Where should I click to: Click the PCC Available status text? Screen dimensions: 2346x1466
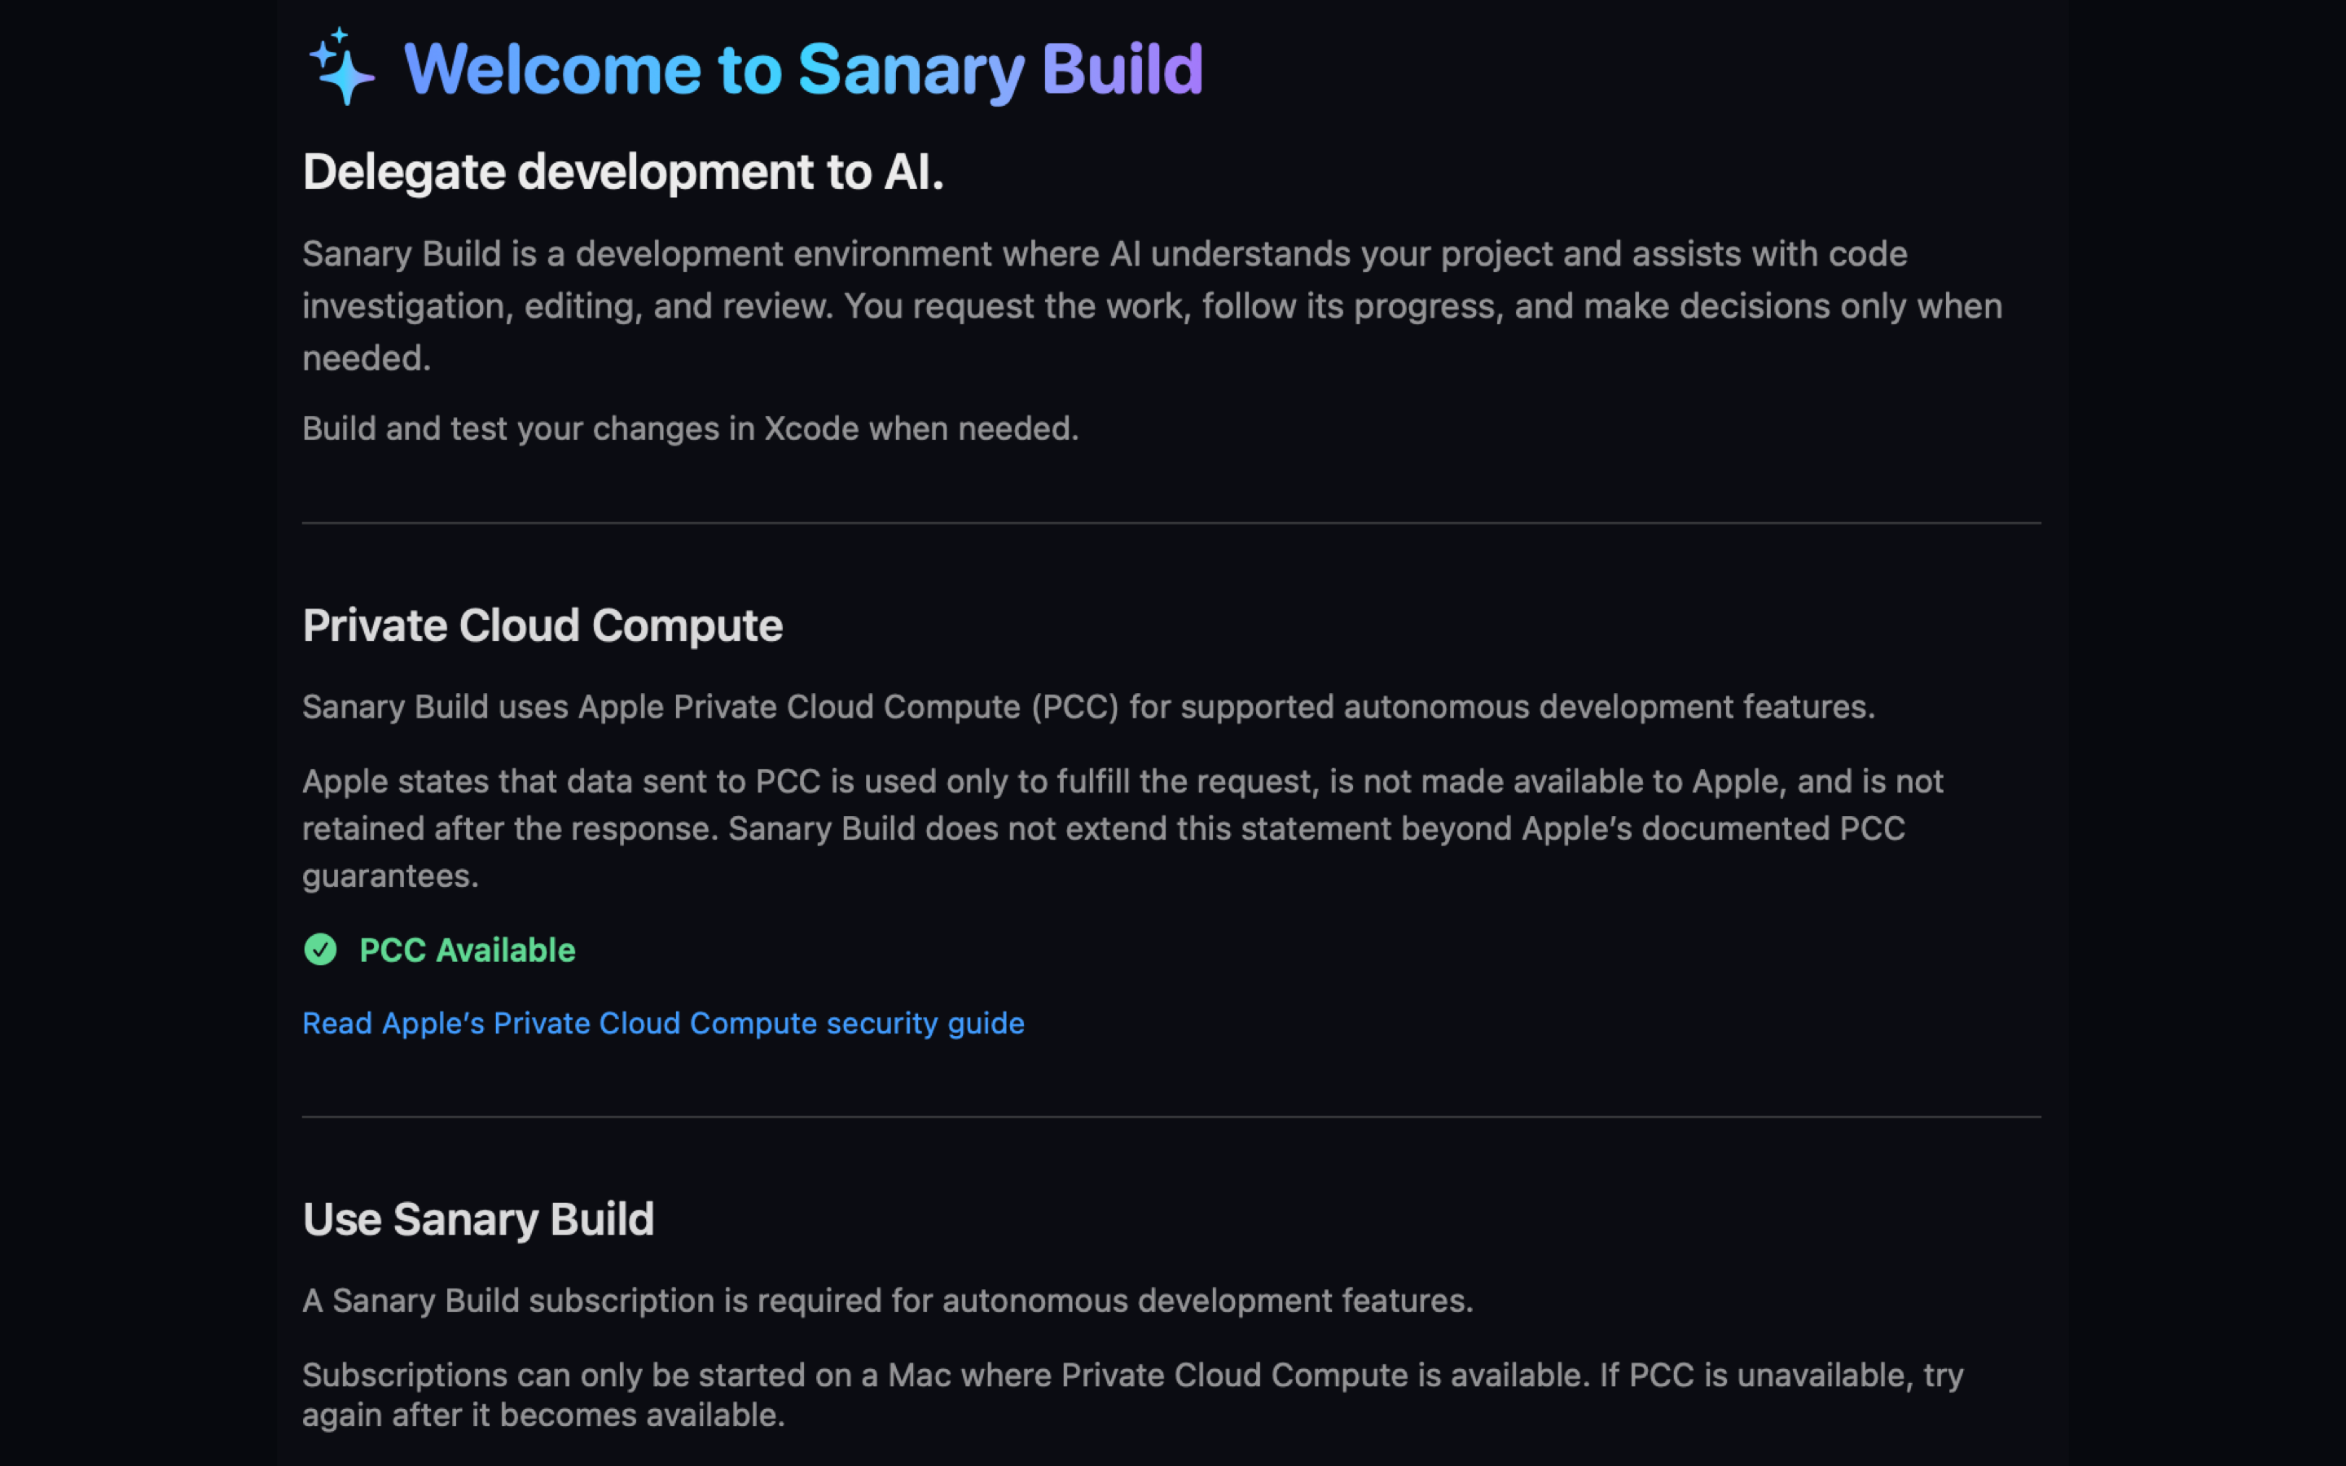click(x=468, y=950)
